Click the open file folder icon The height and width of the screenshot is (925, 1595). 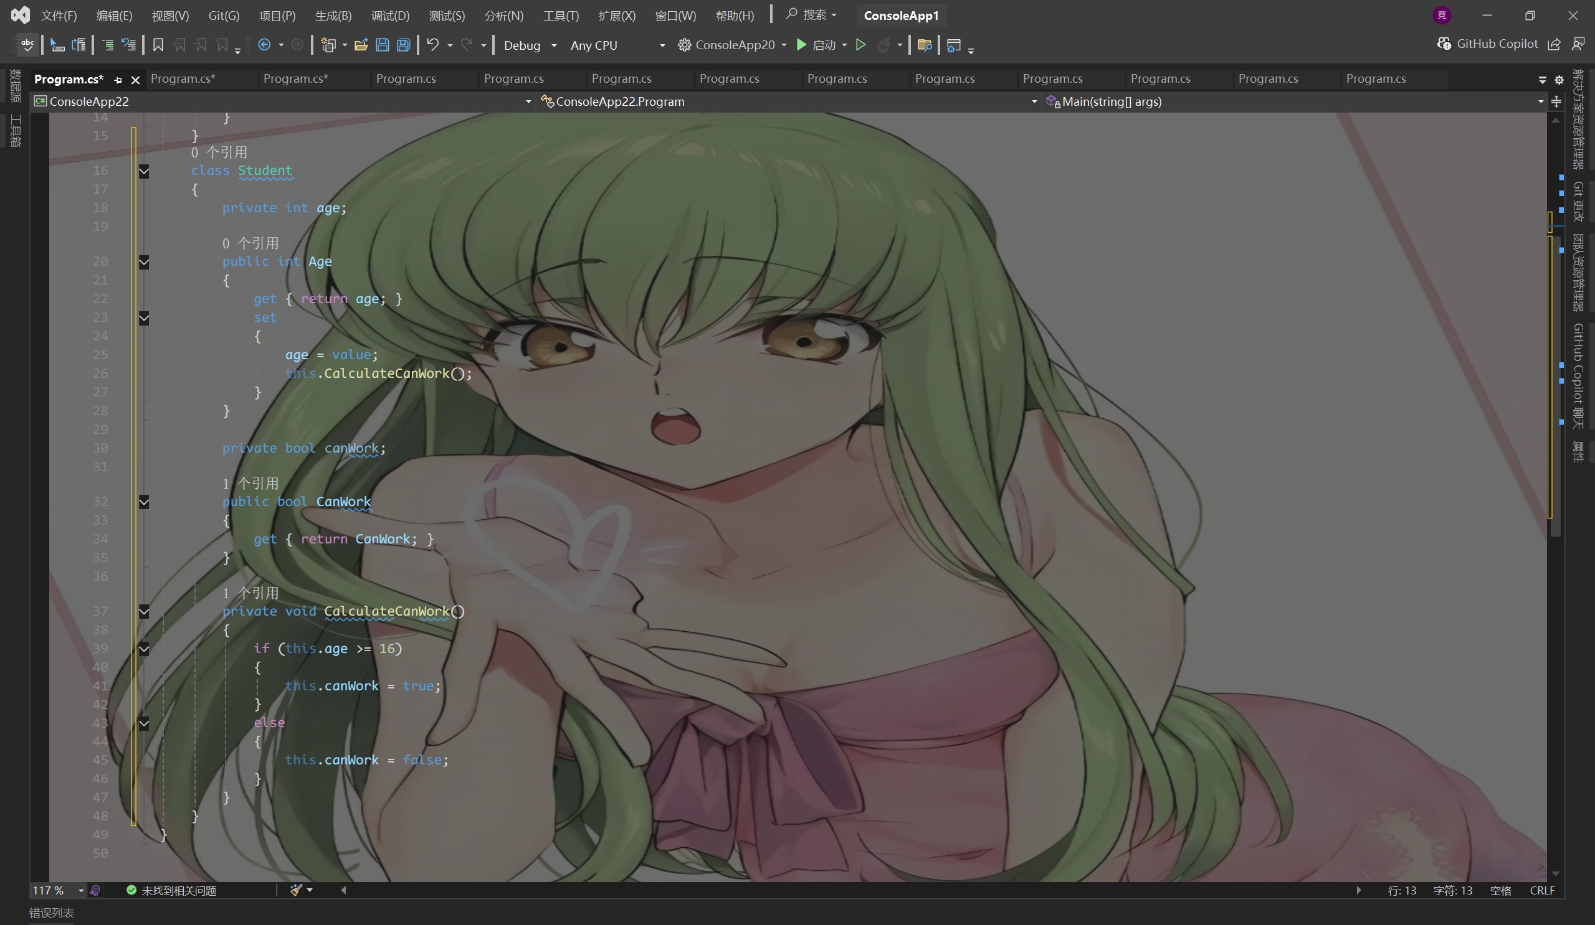[361, 45]
